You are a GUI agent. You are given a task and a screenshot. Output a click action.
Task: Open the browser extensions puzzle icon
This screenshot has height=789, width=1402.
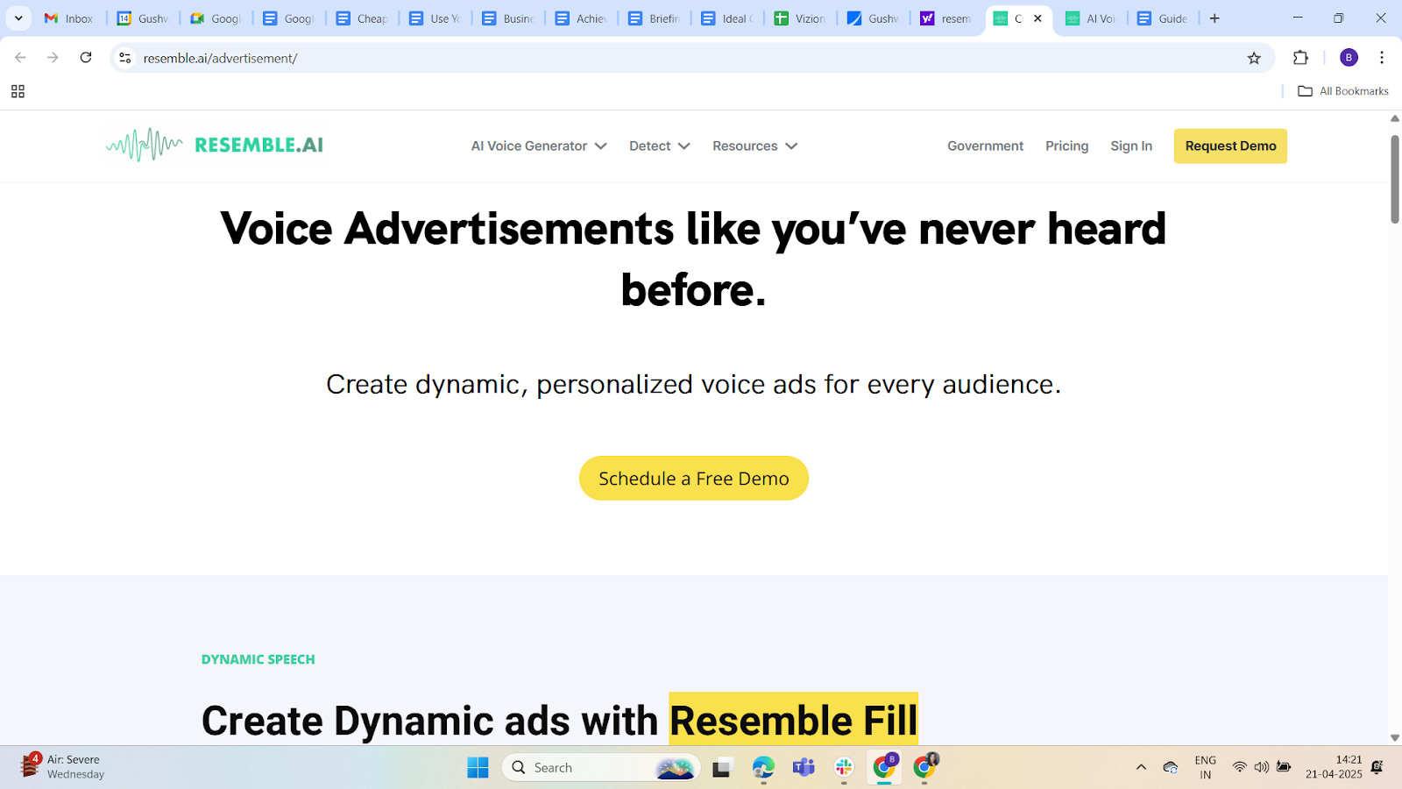tap(1300, 58)
